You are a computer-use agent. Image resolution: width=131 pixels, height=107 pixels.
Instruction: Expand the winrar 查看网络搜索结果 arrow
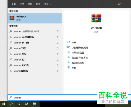pyautogui.click(x=58, y=31)
